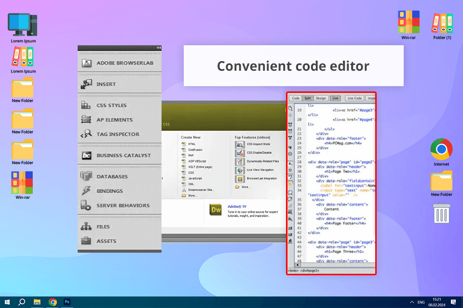This screenshot has height=308, width=463.
Task: Open the Bindings panel
Action: click(120, 191)
